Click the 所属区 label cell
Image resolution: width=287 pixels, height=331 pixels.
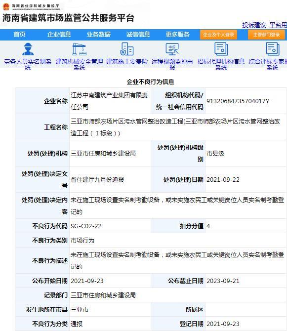tap(178, 310)
